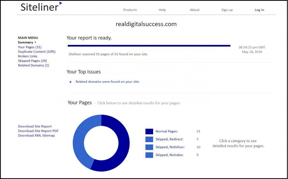Click the May 28, 2018 date

tap(252, 52)
